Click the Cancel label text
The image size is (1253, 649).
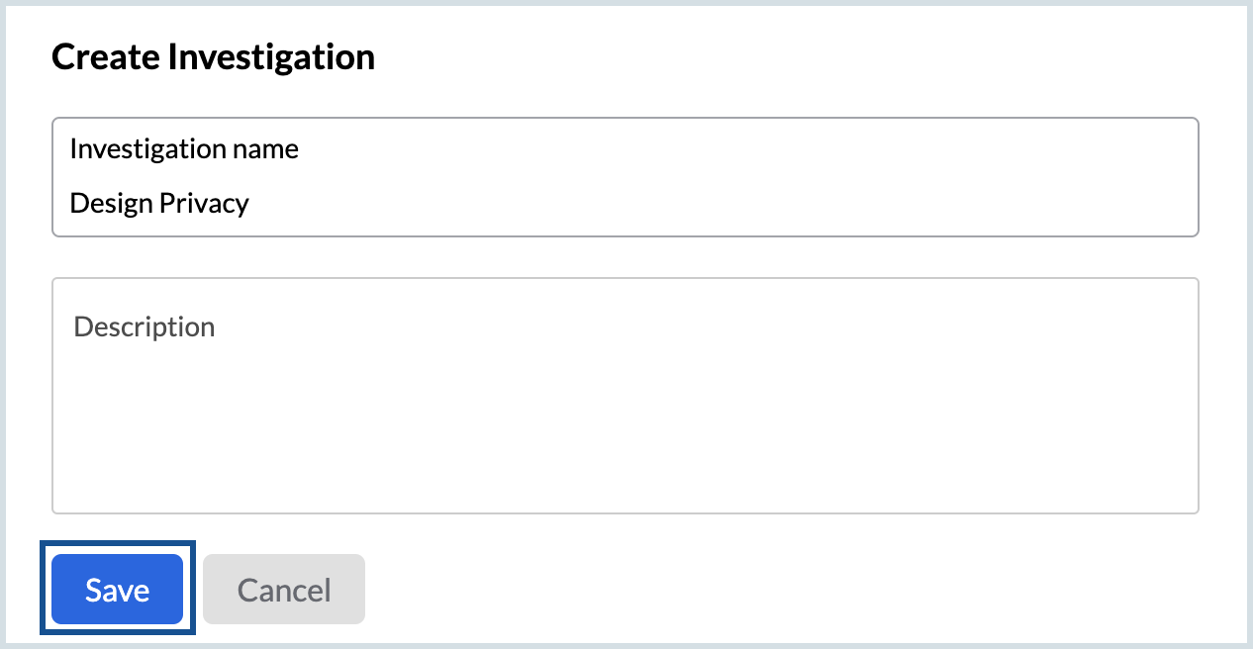click(x=284, y=591)
